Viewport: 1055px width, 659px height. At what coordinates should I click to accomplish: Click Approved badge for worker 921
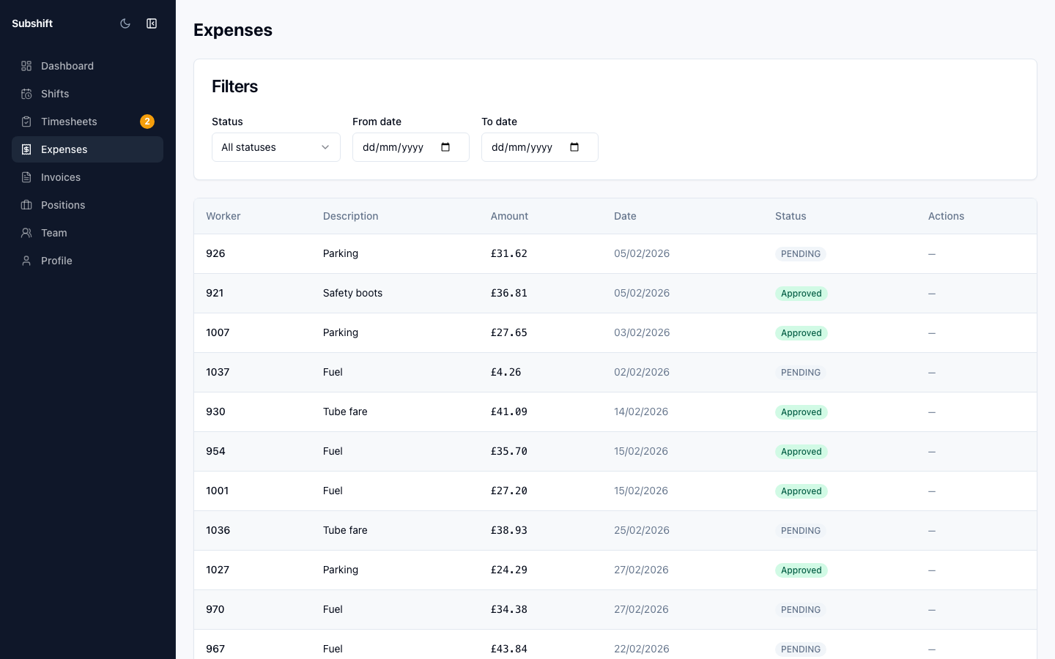click(x=802, y=294)
